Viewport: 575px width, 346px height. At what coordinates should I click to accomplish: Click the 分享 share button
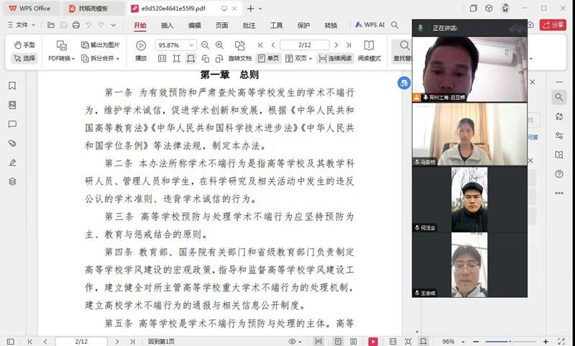click(x=553, y=25)
